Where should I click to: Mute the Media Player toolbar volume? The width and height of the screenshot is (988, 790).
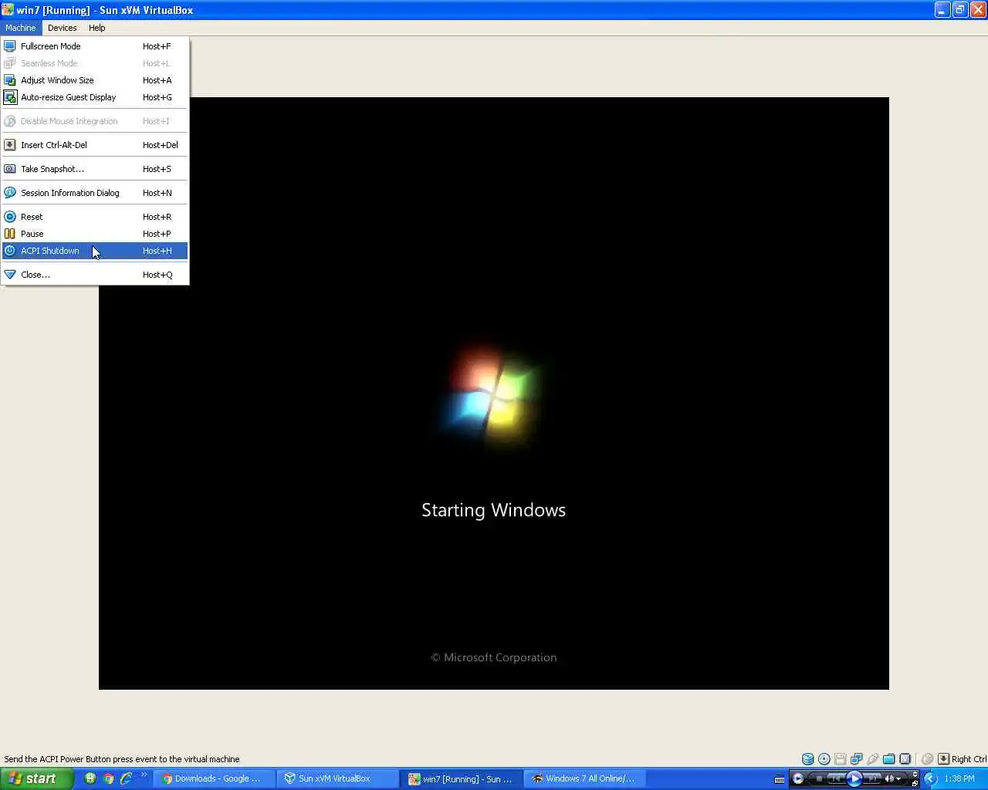point(888,778)
